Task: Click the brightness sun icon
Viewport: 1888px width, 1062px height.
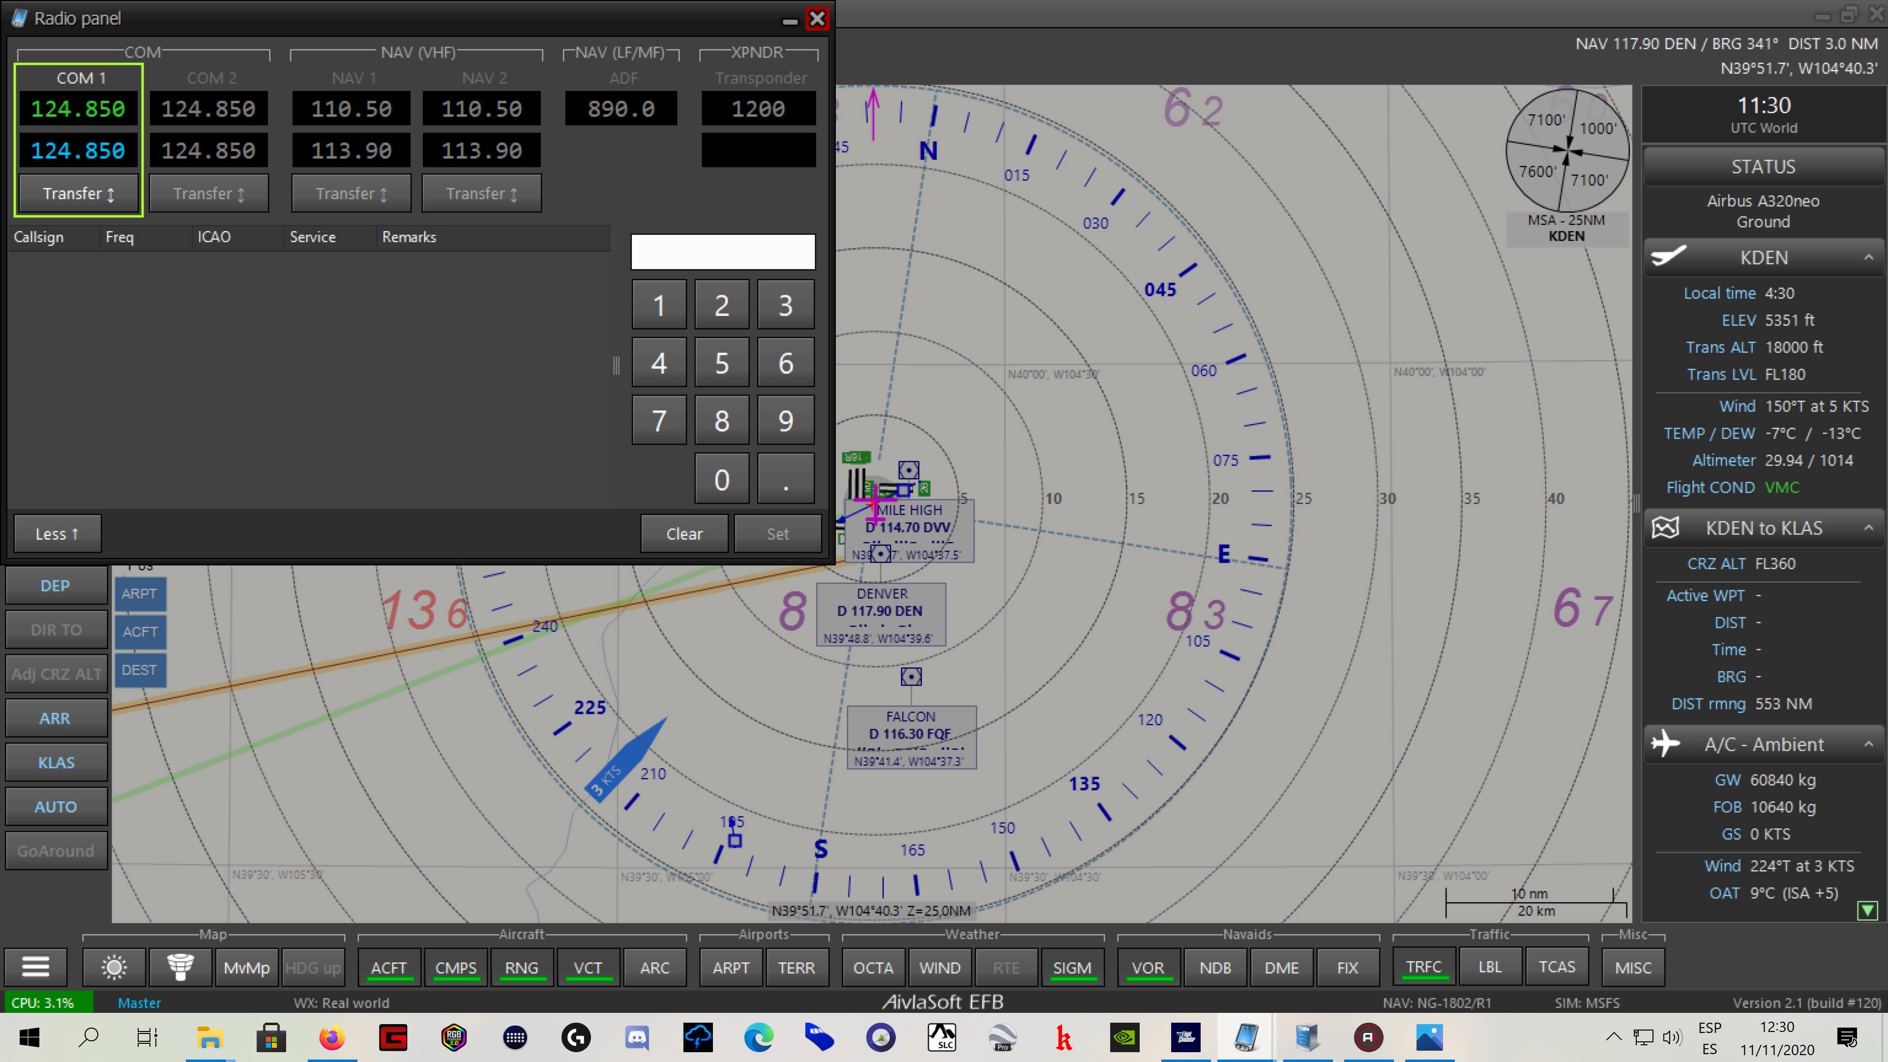Action: (114, 968)
